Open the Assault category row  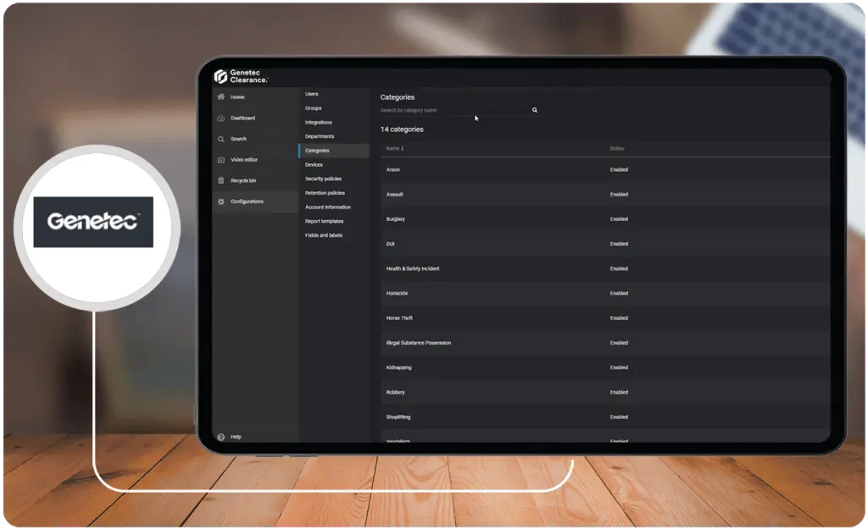[x=605, y=195]
